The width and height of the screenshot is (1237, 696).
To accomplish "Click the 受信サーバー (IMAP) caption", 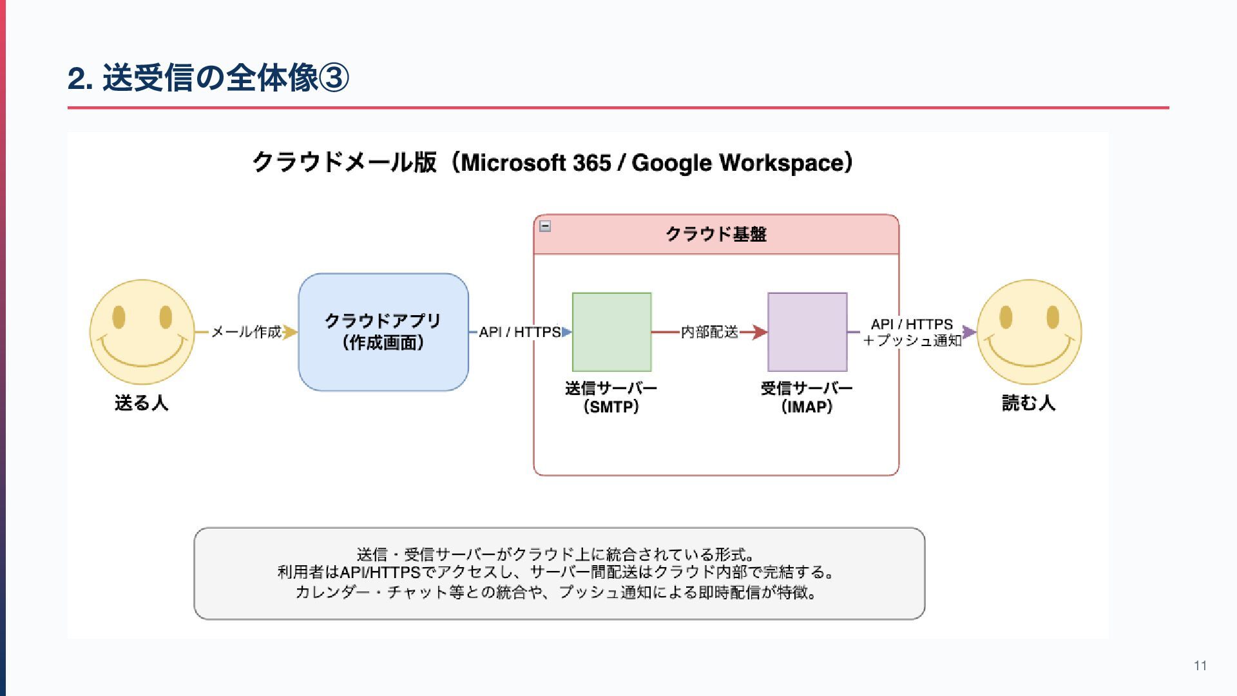I will tap(807, 397).
